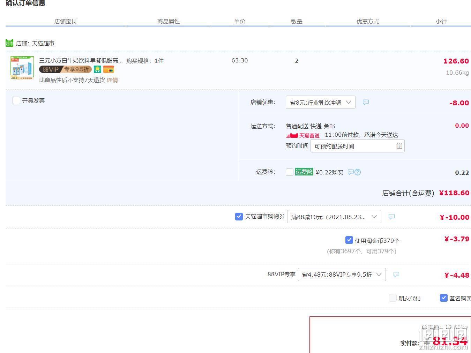471x353 pixels.
Task: Click the question mark help icon for 运费险
Action: (x=358, y=172)
